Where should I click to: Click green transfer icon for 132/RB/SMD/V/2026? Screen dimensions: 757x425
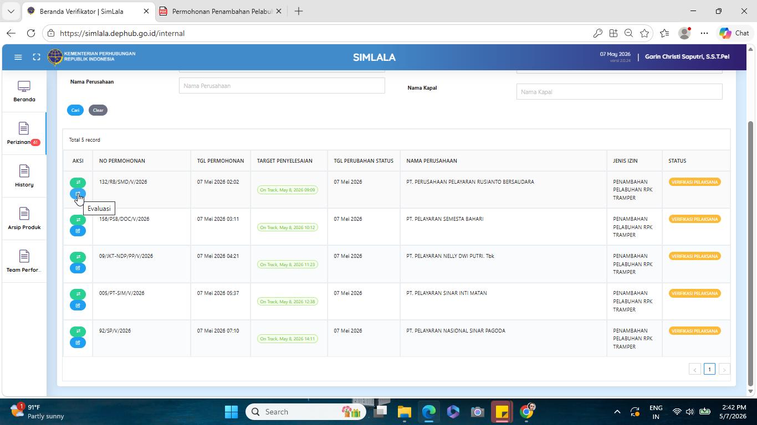[x=78, y=183]
